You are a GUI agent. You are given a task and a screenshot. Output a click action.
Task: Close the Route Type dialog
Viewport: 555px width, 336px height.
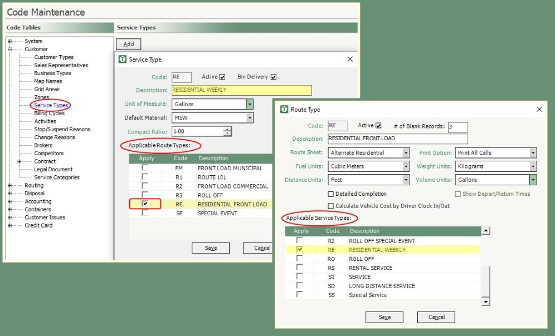click(539, 110)
